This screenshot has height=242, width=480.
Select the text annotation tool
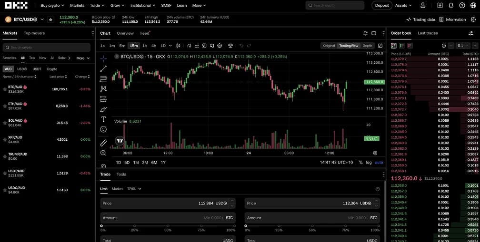coord(103,119)
